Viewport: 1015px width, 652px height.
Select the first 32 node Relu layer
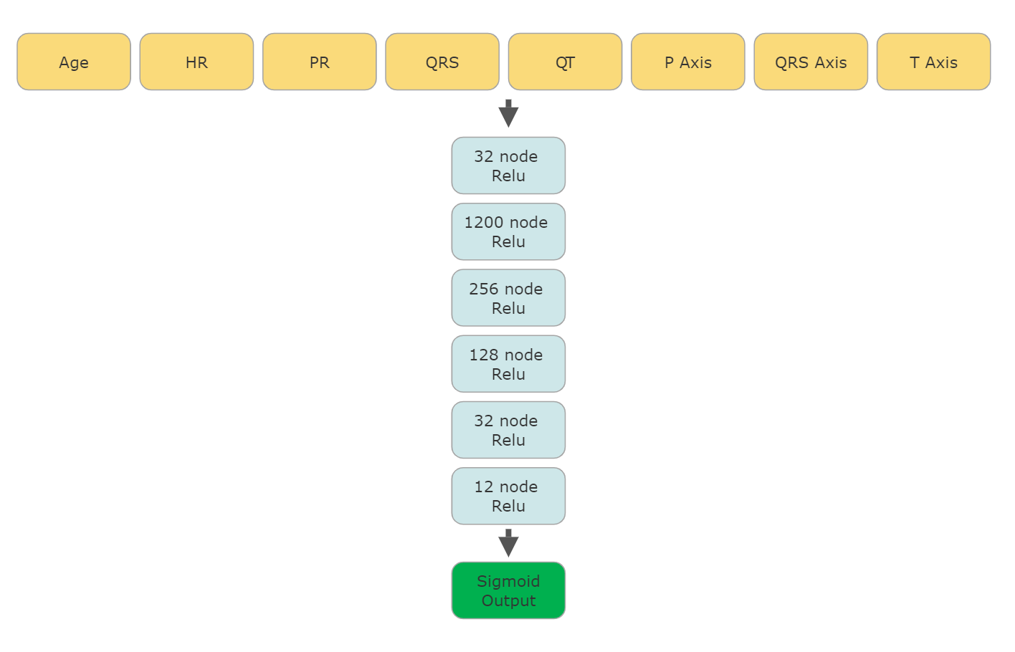(508, 166)
